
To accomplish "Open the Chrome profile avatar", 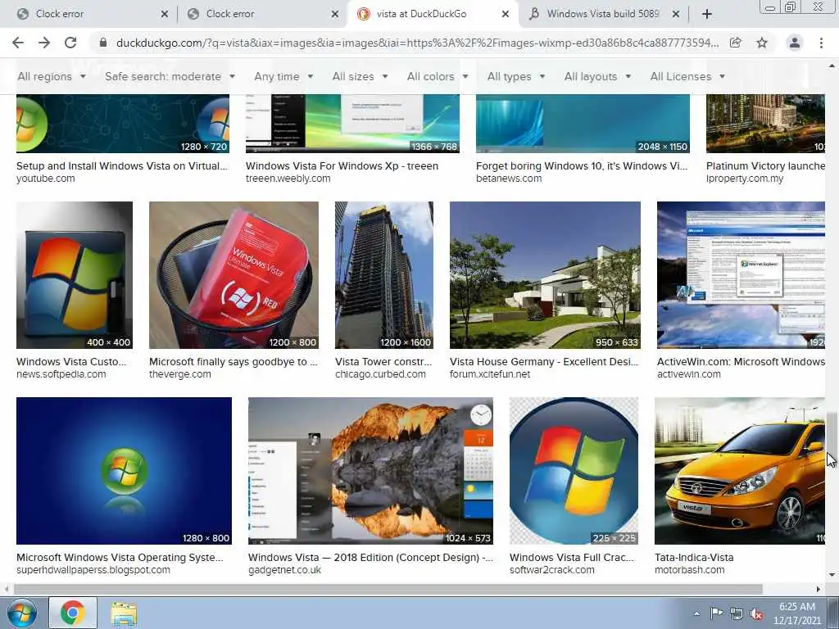I will coord(795,43).
